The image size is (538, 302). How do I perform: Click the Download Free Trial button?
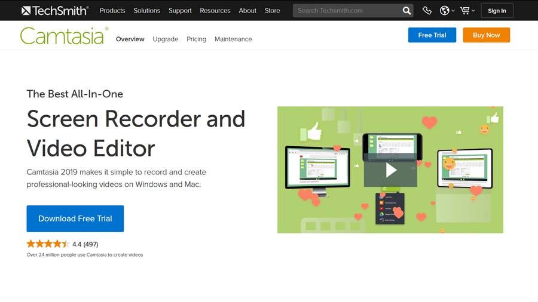coord(75,218)
